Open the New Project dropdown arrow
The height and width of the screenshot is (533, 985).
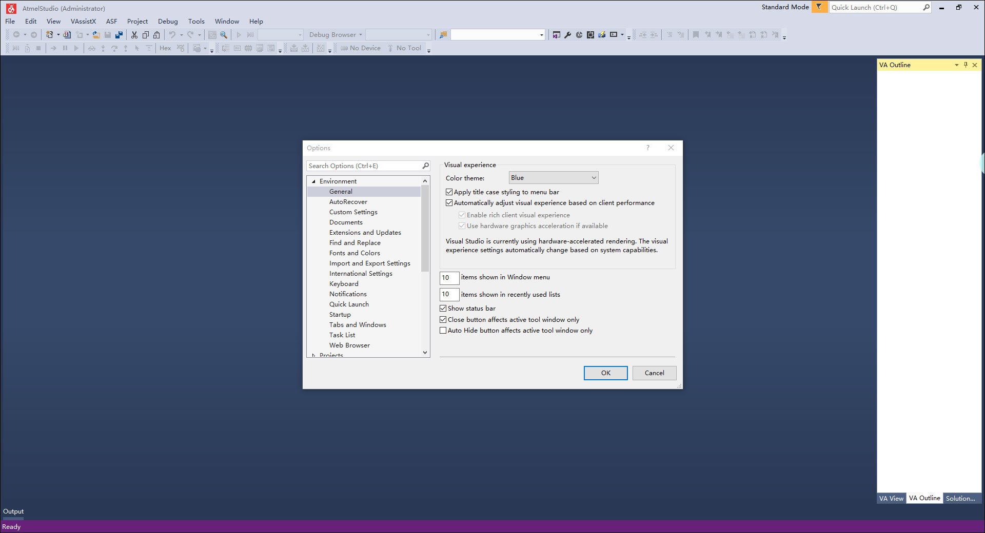pyautogui.click(x=58, y=35)
